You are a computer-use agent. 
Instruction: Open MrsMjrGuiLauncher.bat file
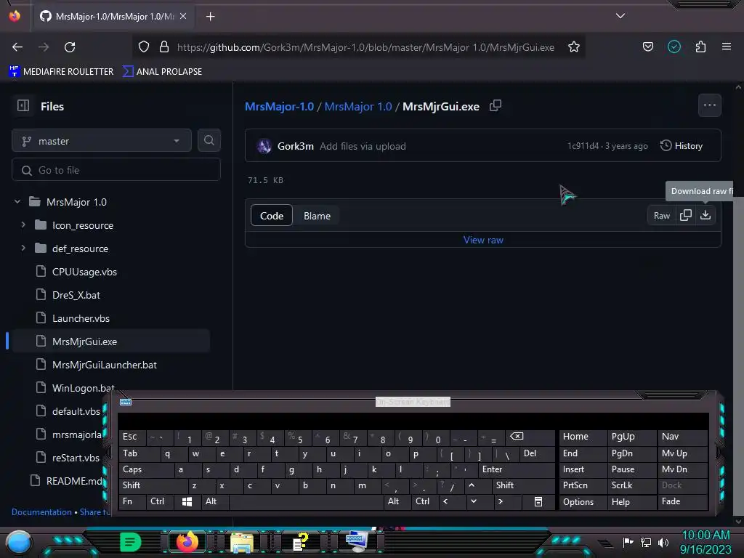[105, 365]
